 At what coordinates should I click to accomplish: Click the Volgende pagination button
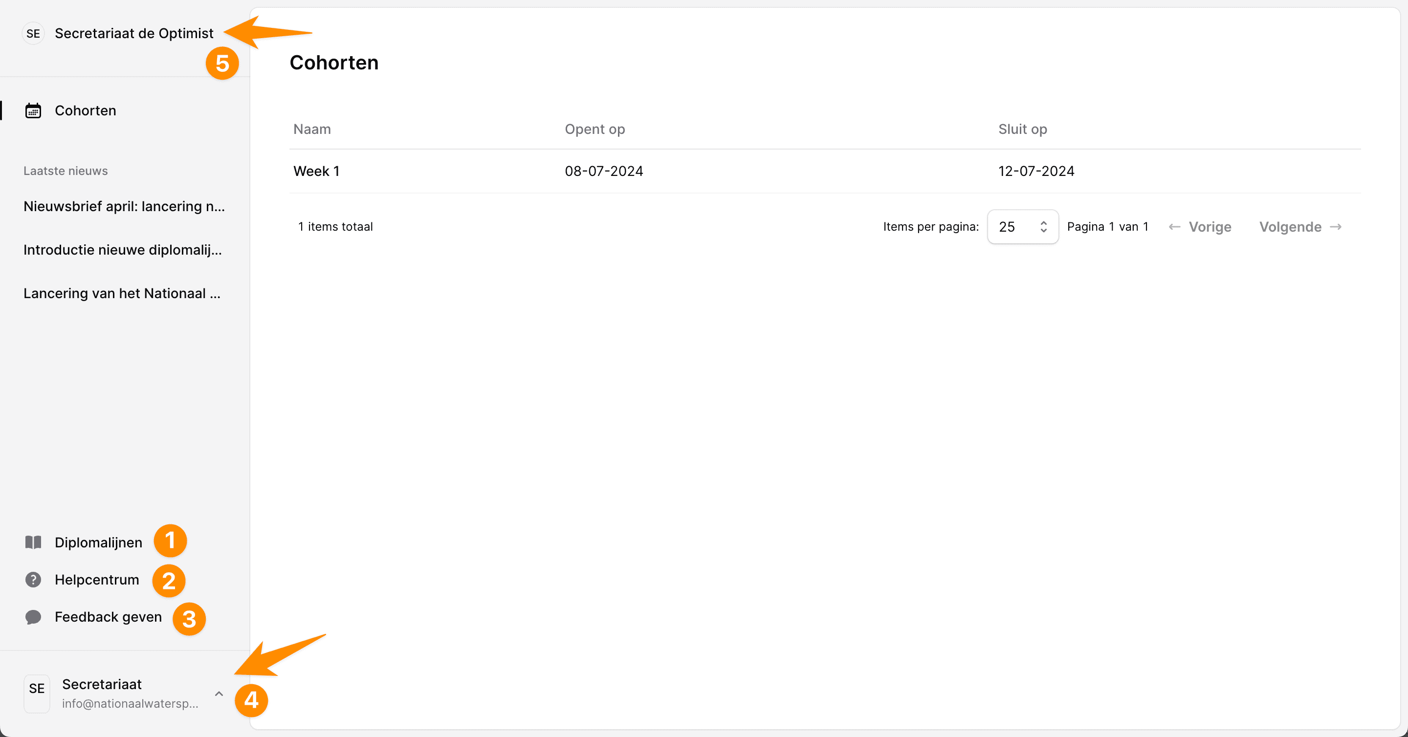click(x=1300, y=227)
